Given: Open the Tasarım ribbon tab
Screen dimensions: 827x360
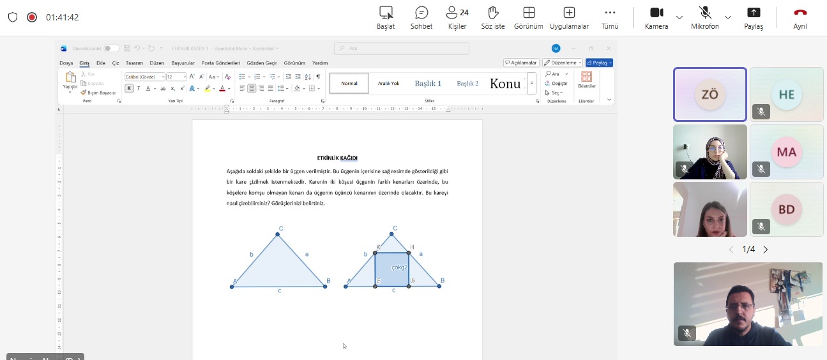Looking at the screenshot, I should point(134,63).
